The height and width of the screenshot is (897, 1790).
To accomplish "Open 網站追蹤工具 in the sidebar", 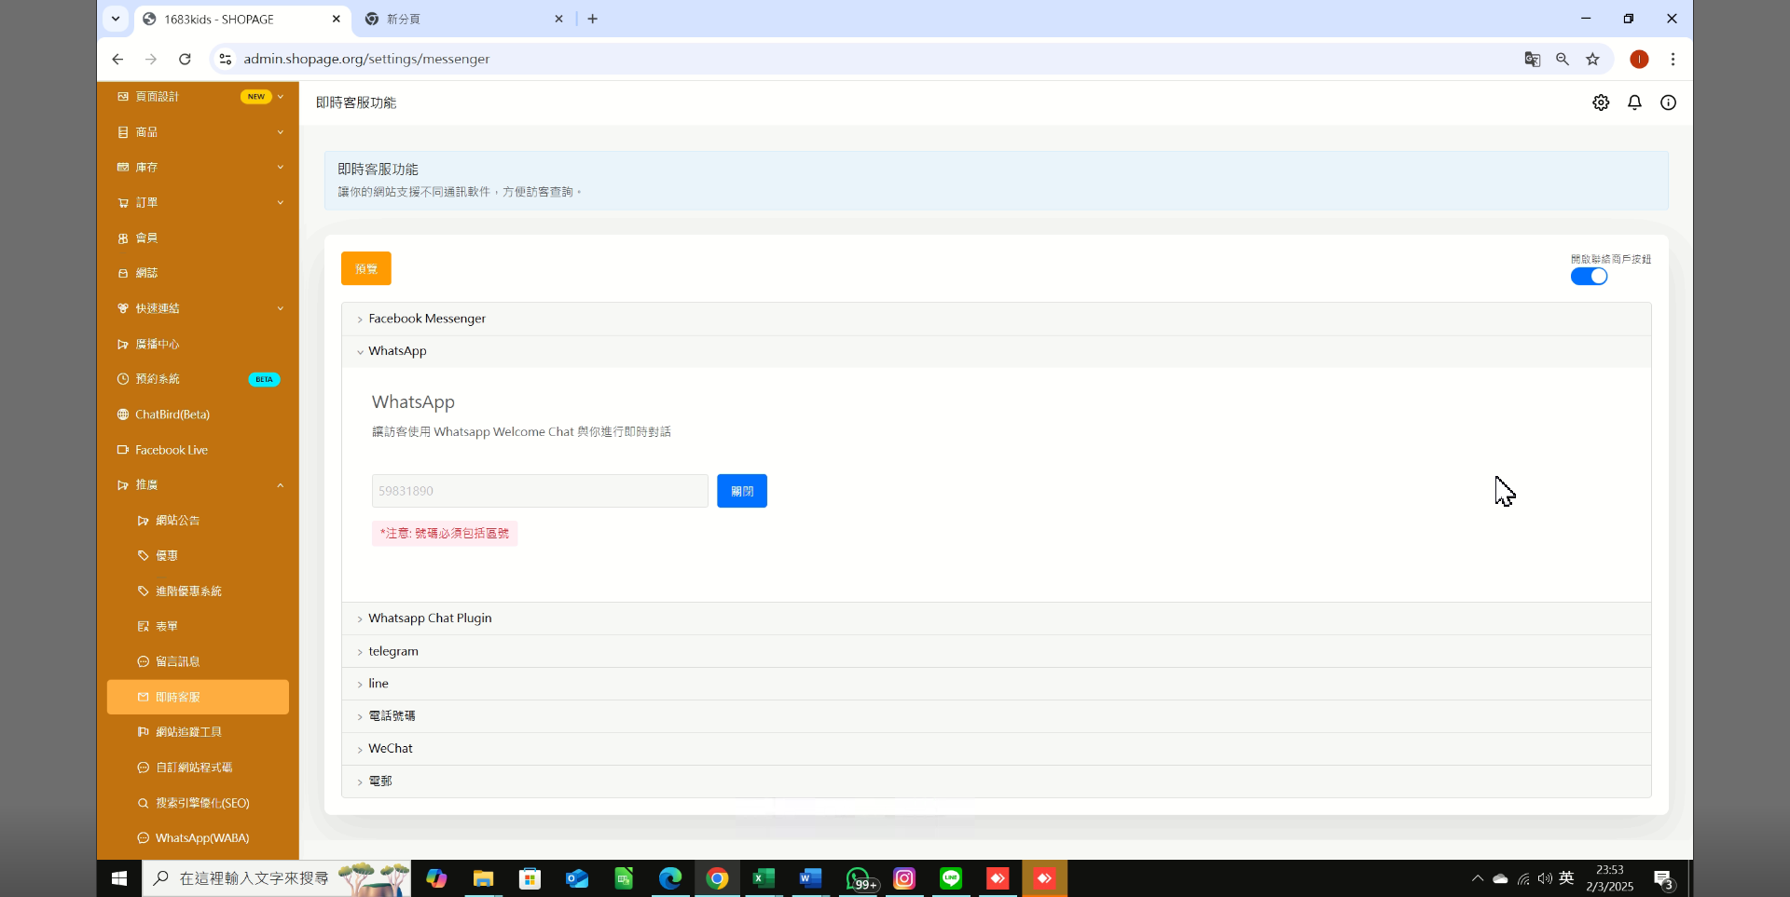I will 198,732.
